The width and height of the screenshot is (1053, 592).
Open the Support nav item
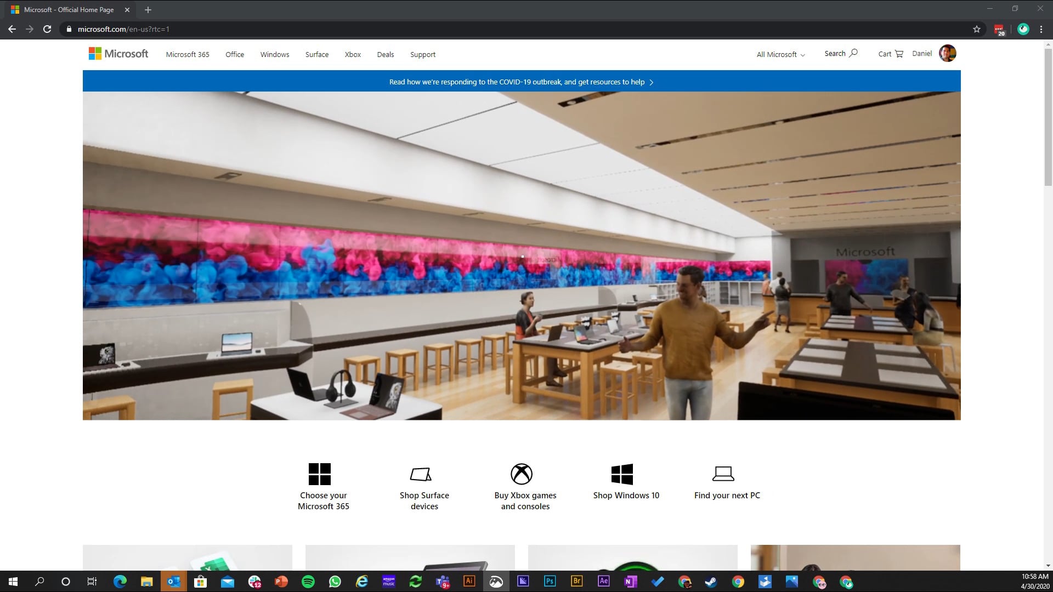[423, 54]
